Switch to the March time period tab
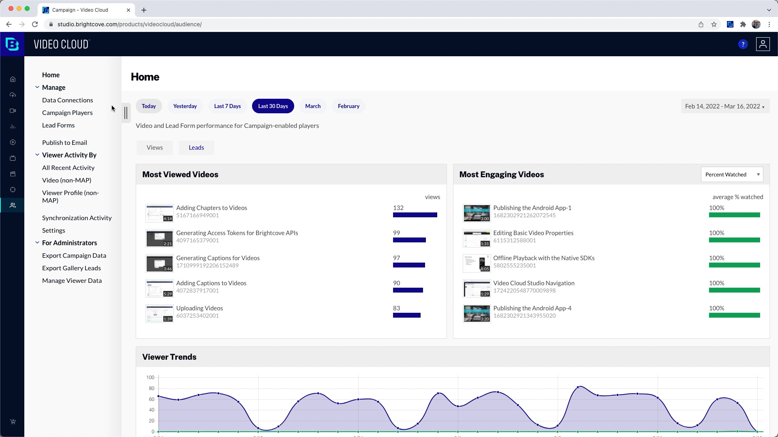The image size is (778, 437). point(312,106)
